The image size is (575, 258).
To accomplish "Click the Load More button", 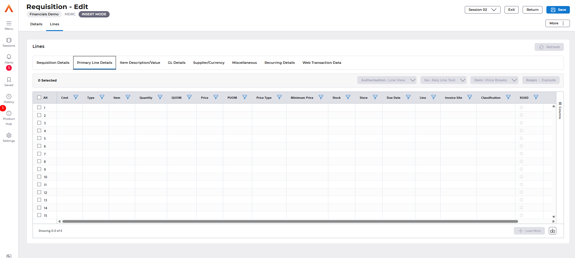I will click(x=530, y=231).
